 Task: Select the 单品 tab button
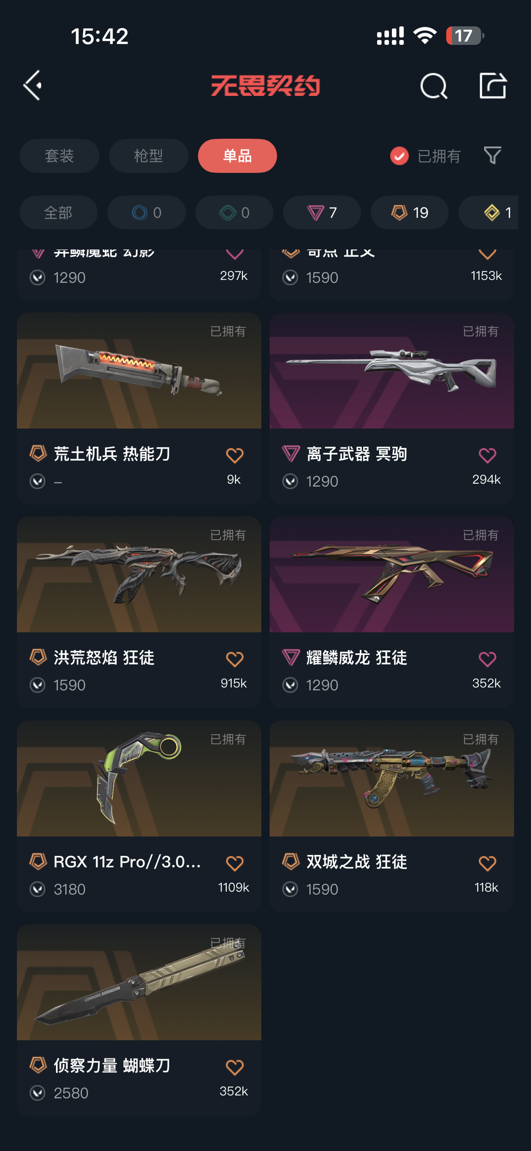237,156
